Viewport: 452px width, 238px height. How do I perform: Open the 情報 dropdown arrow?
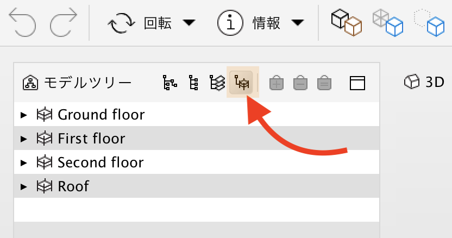click(298, 22)
